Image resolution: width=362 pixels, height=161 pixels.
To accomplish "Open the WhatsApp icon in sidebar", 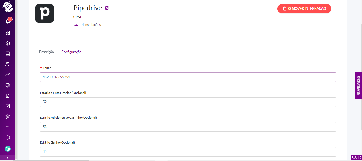I will click(x=8, y=137).
